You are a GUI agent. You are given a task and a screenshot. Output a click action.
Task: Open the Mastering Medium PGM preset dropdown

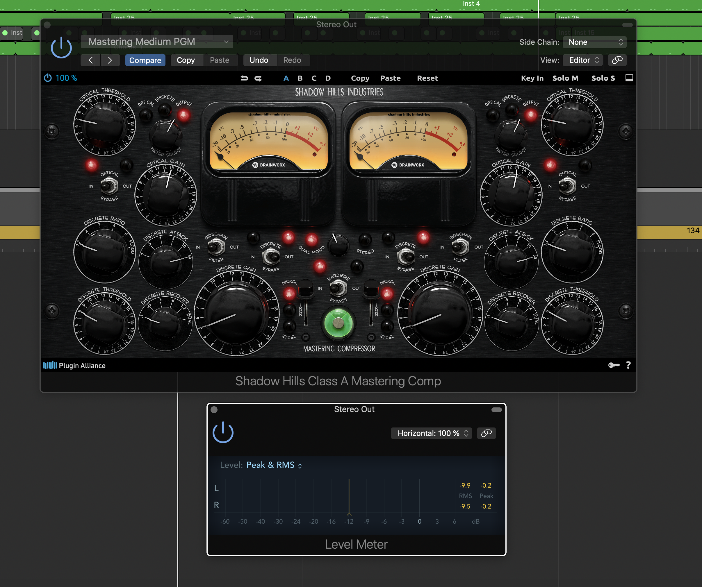pos(157,42)
